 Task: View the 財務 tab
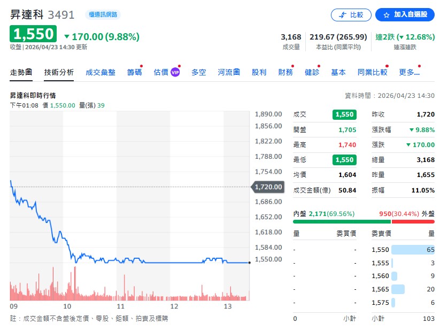285,72
